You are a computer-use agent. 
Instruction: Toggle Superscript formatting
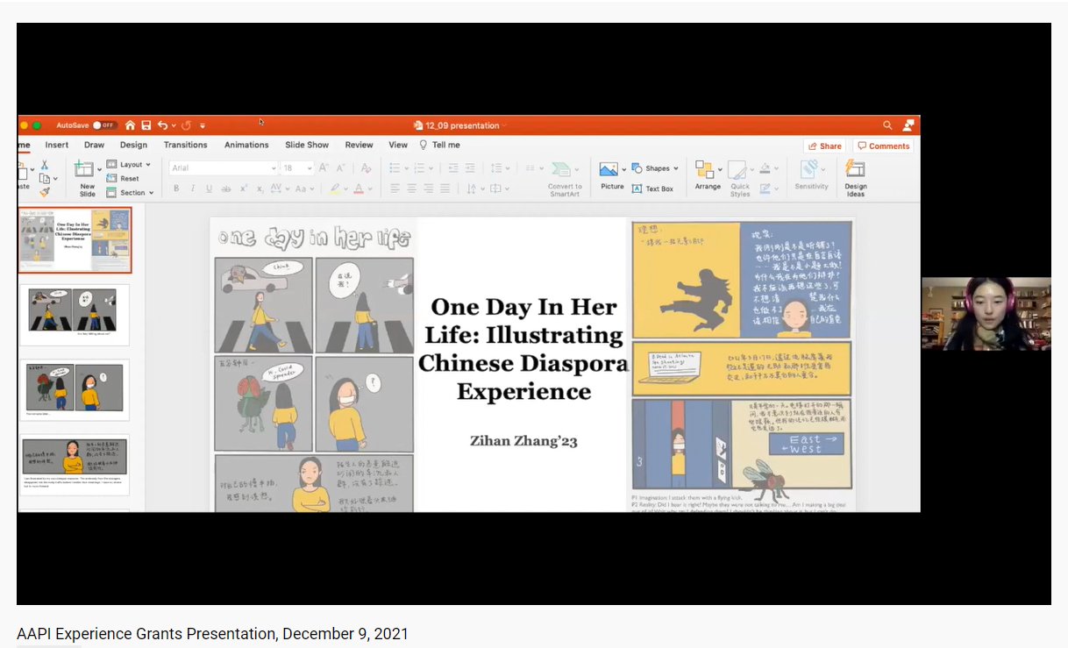(x=244, y=189)
